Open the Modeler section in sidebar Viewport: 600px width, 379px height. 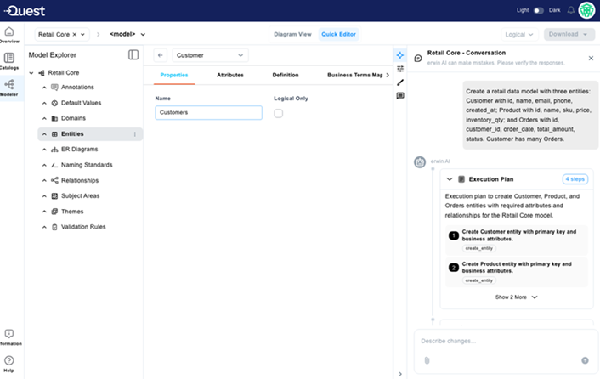pyautogui.click(x=9, y=88)
